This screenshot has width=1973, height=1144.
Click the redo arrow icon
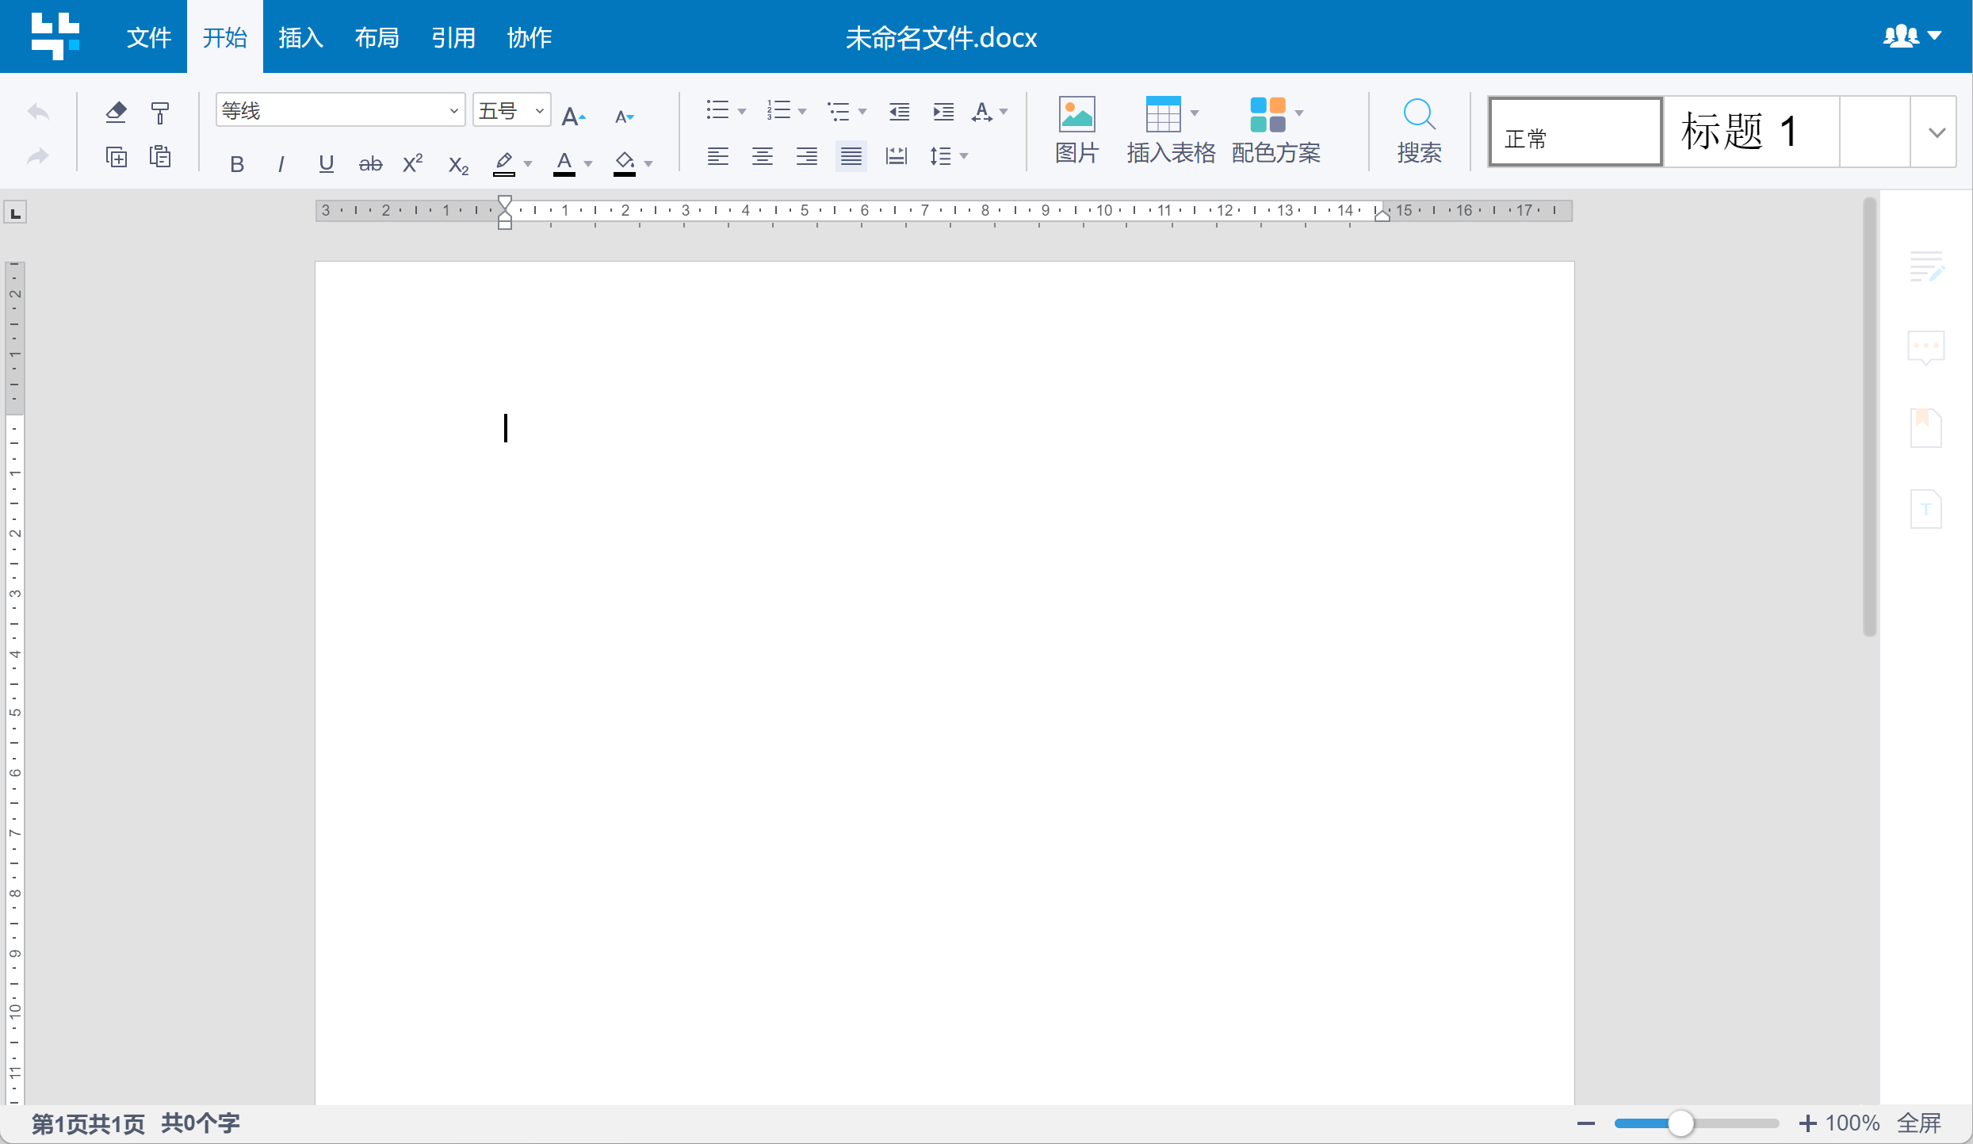[37, 156]
